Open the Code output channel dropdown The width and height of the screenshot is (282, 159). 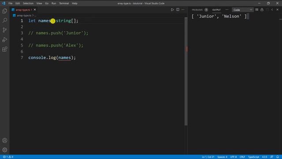click(243, 10)
